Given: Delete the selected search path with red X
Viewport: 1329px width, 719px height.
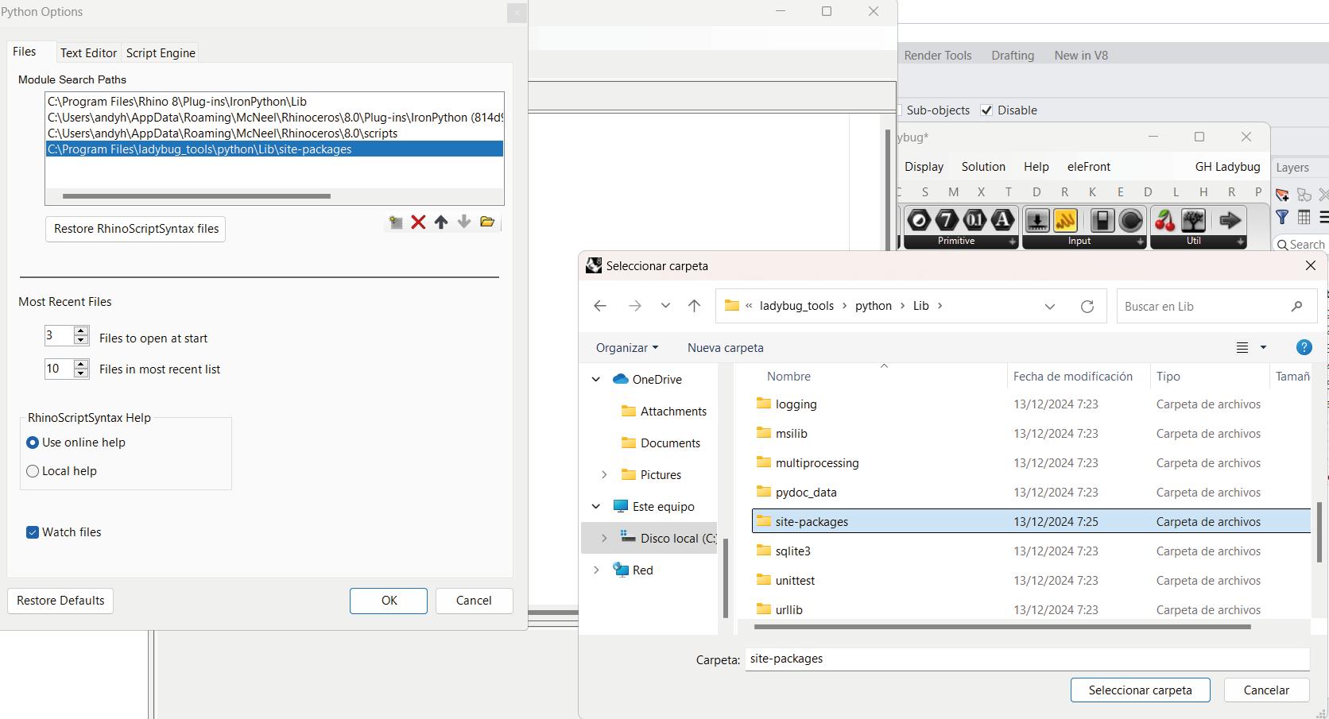Looking at the screenshot, I should point(418,222).
